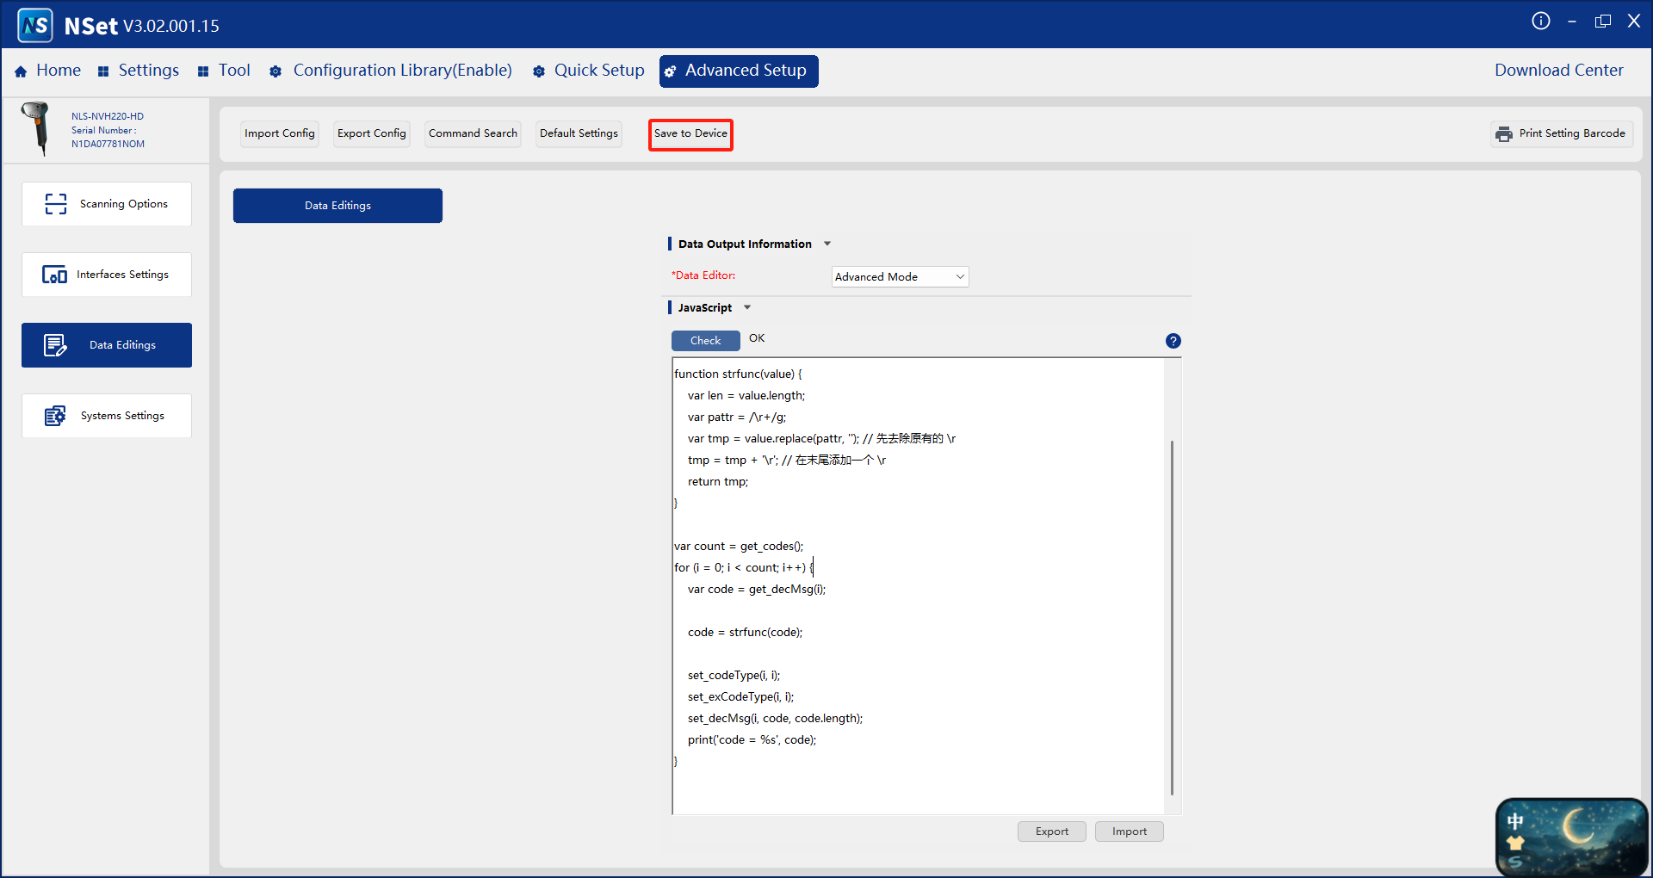Click the Scanning Options bracket icon
Viewport: 1653px width, 878px height.
coord(56,204)
